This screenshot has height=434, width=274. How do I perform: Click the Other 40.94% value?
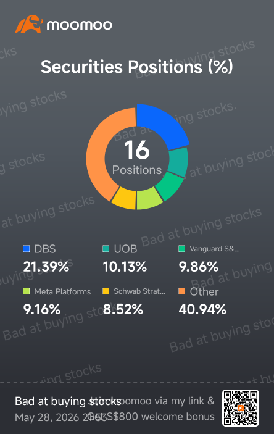coord(202,309)
